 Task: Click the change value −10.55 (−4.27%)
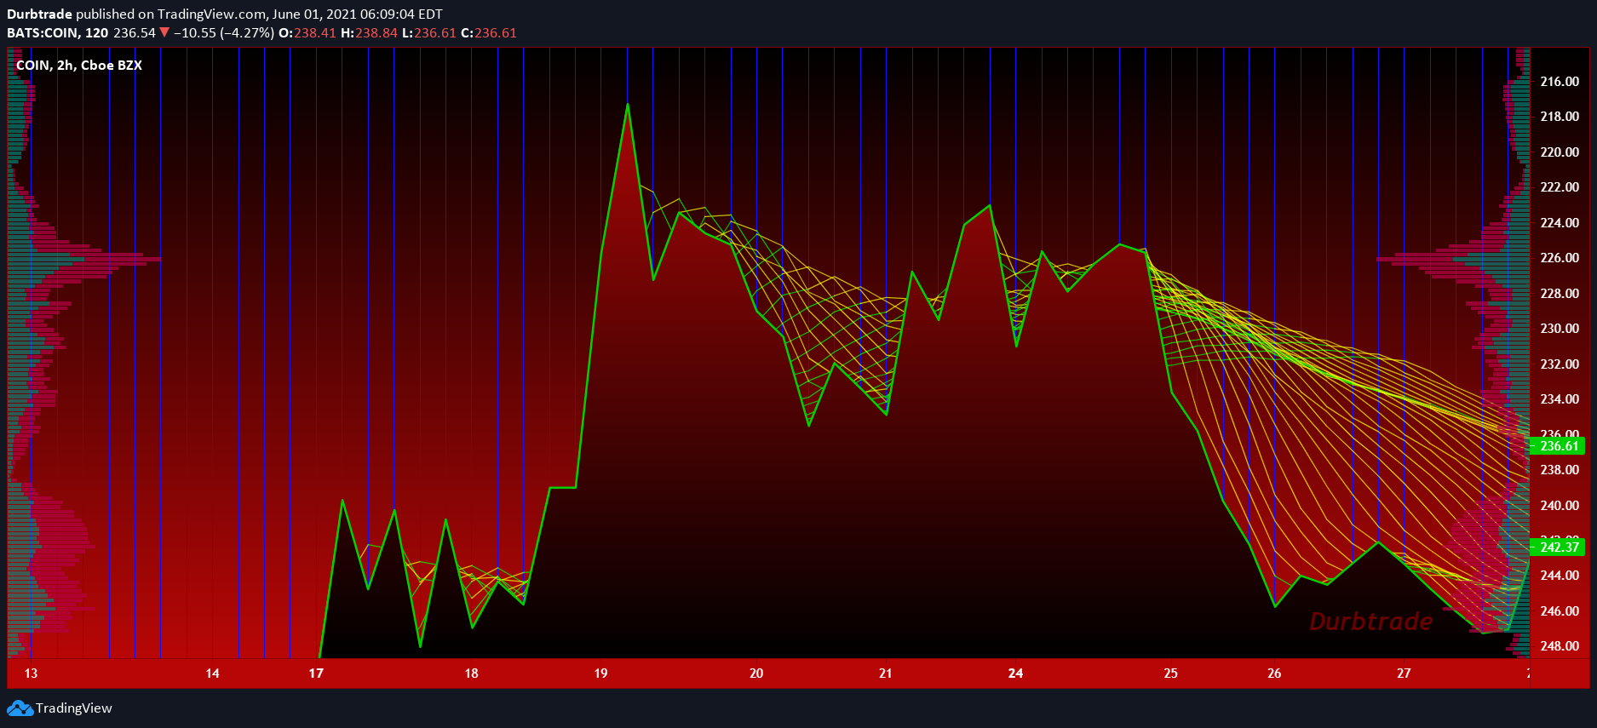click(x=224, y=33)
